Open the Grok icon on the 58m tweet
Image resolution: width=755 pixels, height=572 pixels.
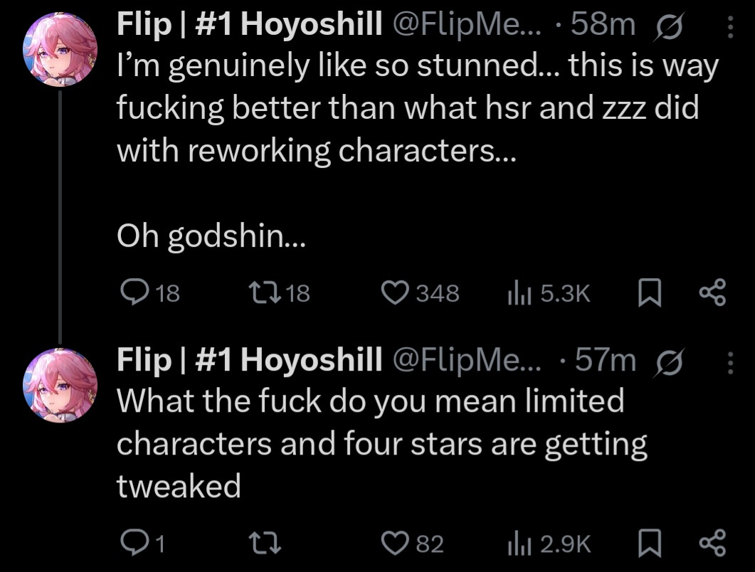[x=668, y=26]
